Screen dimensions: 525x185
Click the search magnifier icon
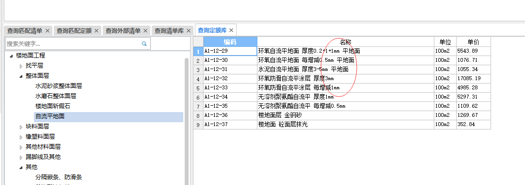pos(144,43)
